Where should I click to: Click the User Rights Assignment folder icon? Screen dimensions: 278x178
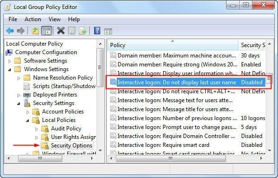pyautogui.click(x=45, y=137)
